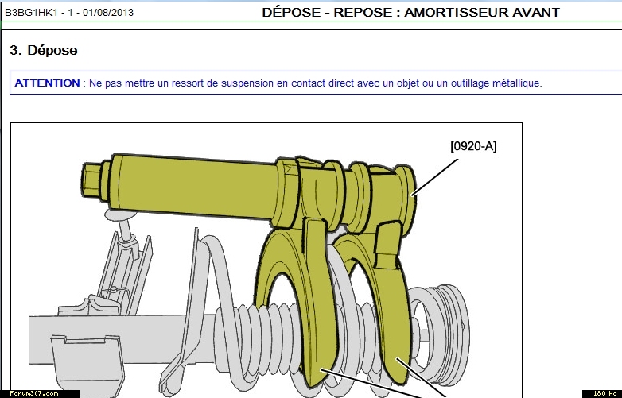Select the '3. Dépose' section heading

click(44, 50)
